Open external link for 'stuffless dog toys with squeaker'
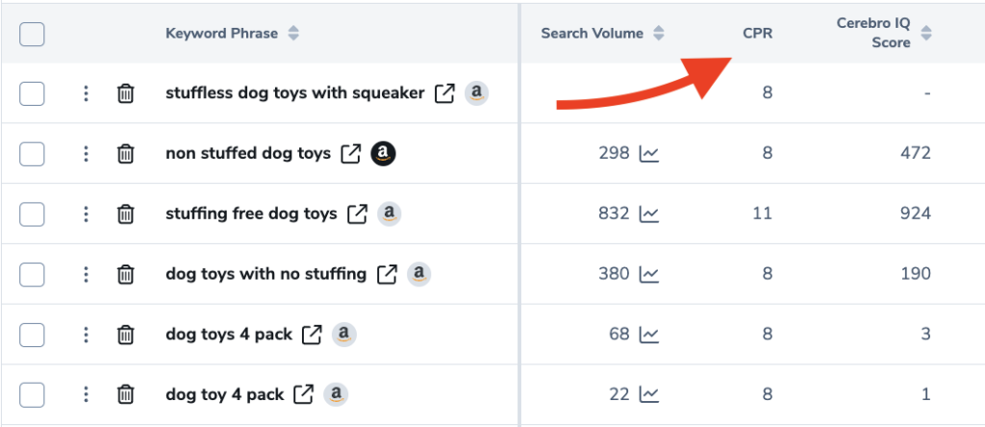 point(444,93)
